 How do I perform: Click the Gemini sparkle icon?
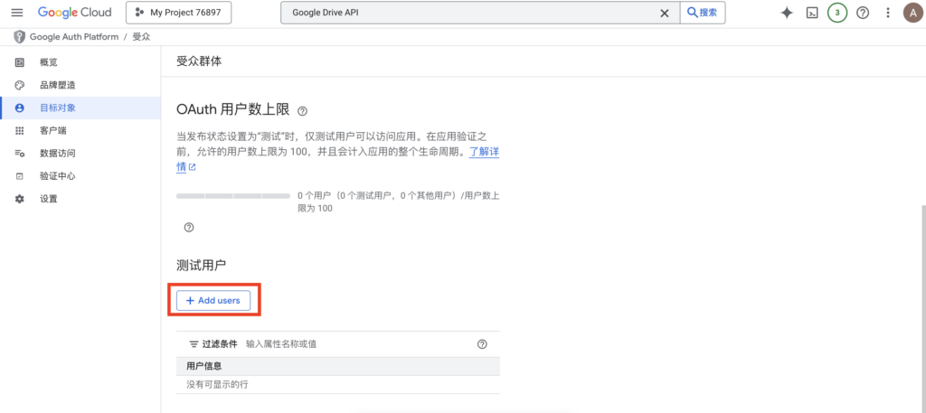pos(787,13)
